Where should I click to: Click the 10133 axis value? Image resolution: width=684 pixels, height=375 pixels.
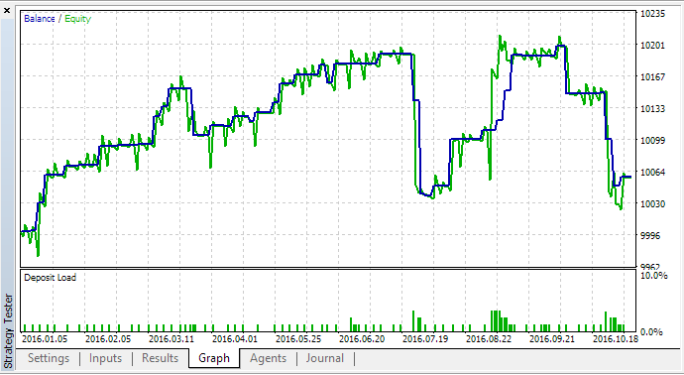point(652,108)
